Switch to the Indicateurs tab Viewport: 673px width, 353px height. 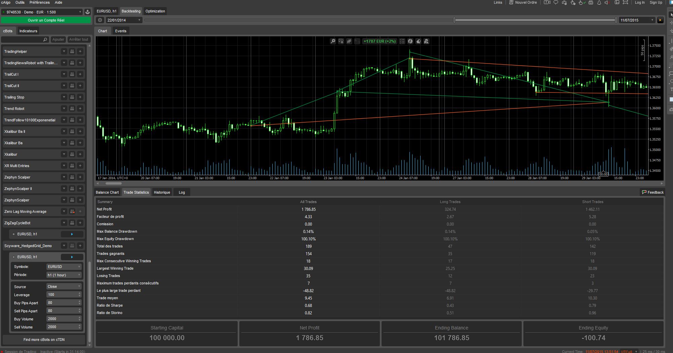(28, 31)
